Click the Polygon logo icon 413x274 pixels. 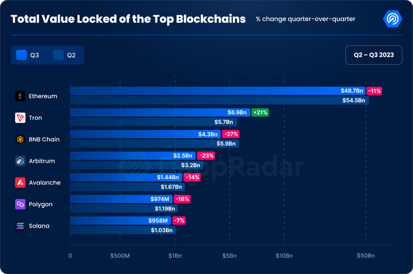pos(20,204)
